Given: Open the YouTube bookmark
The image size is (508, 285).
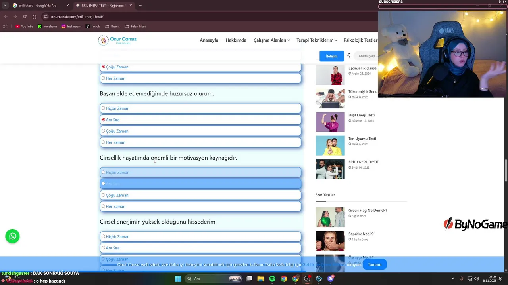Looking at the screenshot, I should [x=24, y=27].
